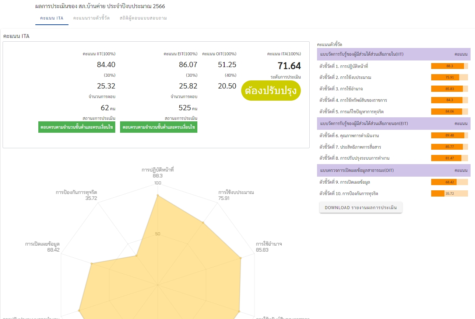Viewport: 475px width, 319px height.
Task: Click DOWNLOAD รายงานผลการประเมิน button
Action: pyautogui.click(x=360, y=208)
